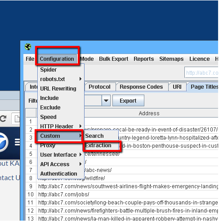Choose Extraction in the Custom submenu

(101, 145)
